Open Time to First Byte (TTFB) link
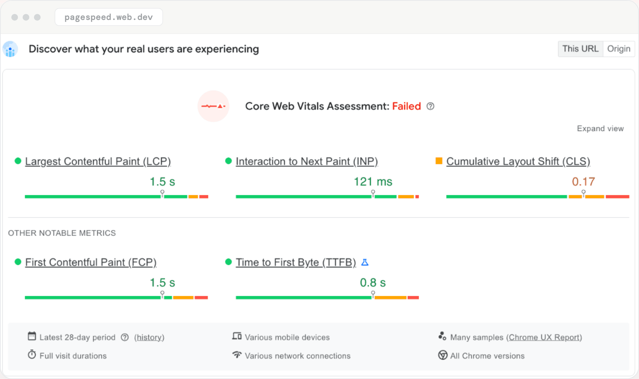639x379 pixels. pyautogui.click(x=296, y=262)
